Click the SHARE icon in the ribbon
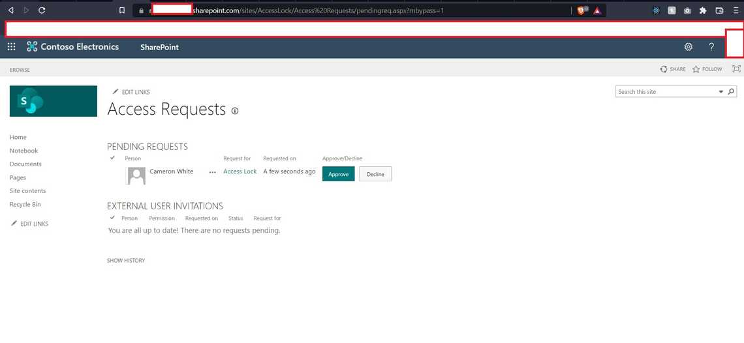The image size is (744, 343). tap(664, 69)
